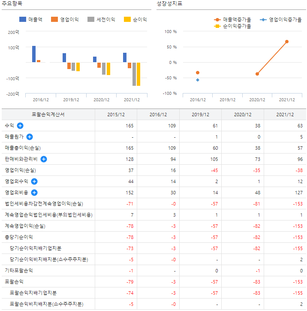Viewport: 307px width, 311px height.
Task: Click the 수익 2015/12 value 165
Action: click(129, 126)
